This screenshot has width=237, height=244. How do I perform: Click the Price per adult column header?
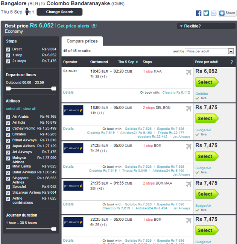206,62
